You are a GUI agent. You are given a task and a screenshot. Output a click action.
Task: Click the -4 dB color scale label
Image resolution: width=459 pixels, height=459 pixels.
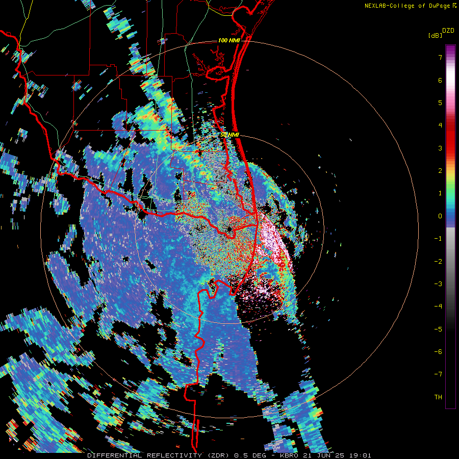[x=438, y=307]
